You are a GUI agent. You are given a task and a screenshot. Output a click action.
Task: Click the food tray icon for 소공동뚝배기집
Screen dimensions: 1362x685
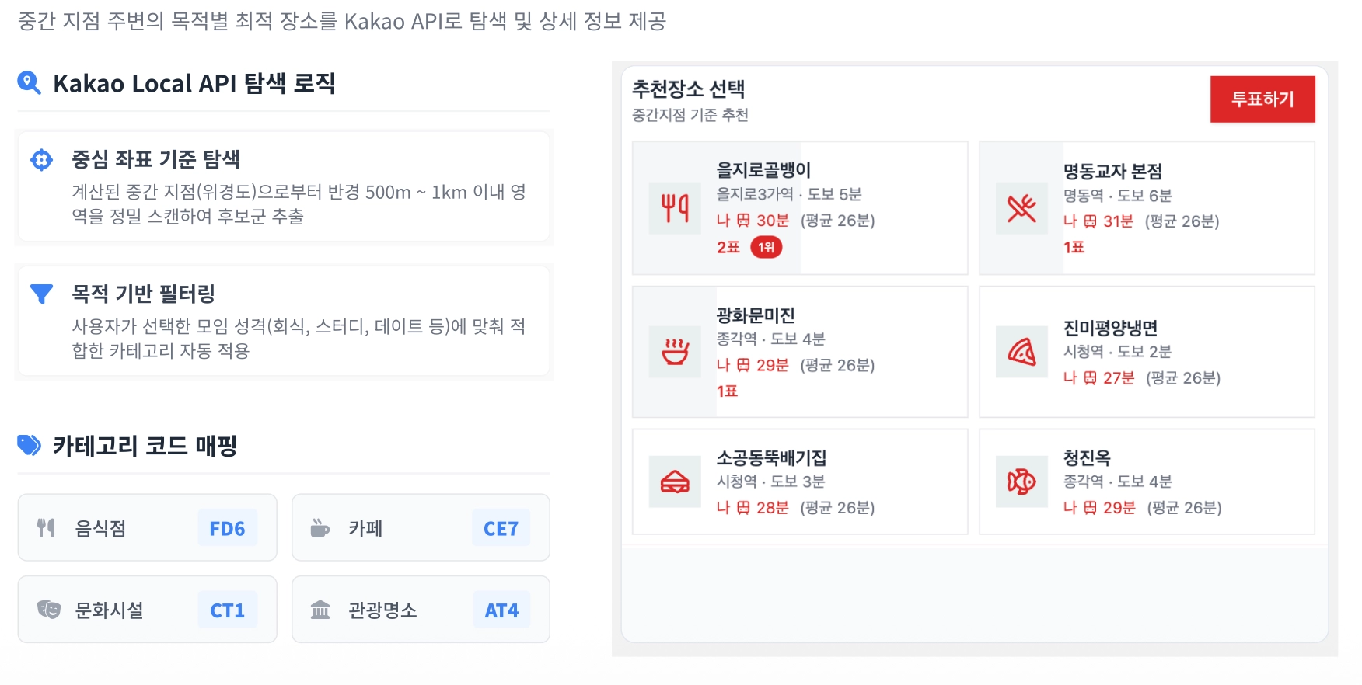tap(675, 482)
